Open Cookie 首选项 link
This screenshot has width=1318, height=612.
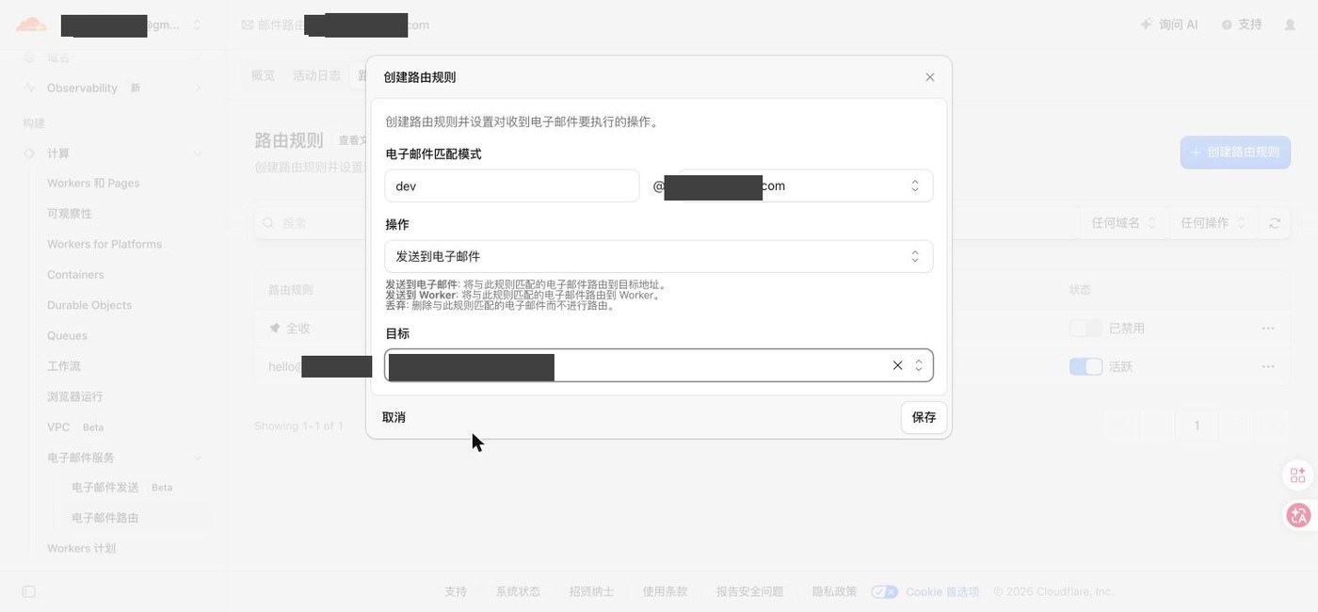click(x=942, y=591)
